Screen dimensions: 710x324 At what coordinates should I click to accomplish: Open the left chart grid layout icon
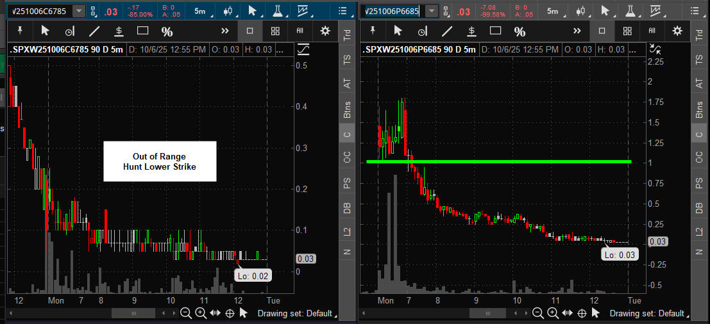(275, 31)
